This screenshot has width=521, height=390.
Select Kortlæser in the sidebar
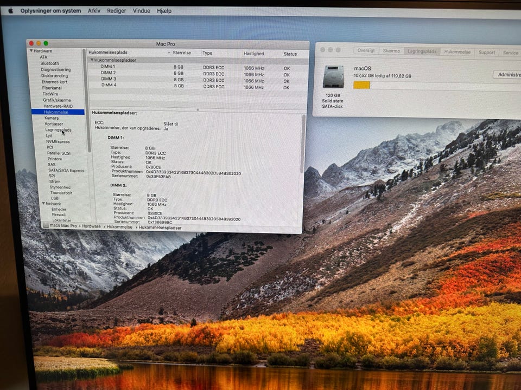54,123
